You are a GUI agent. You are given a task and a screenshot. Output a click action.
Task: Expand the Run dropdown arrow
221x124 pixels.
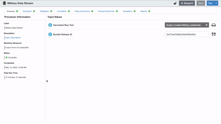(x=216, y=3)
